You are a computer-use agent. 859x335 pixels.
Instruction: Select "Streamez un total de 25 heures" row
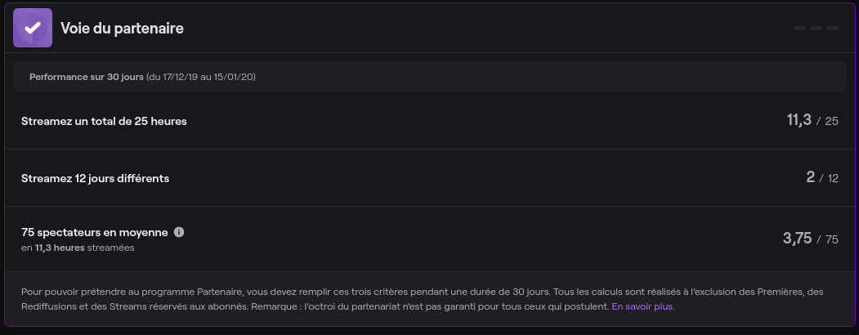[x=104, y=121]
